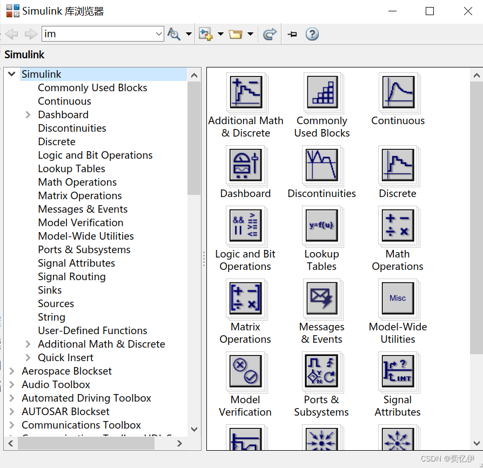Select the Logic and Bit Operations icon
Screen dimensions: 483x468
click(246, 226)
